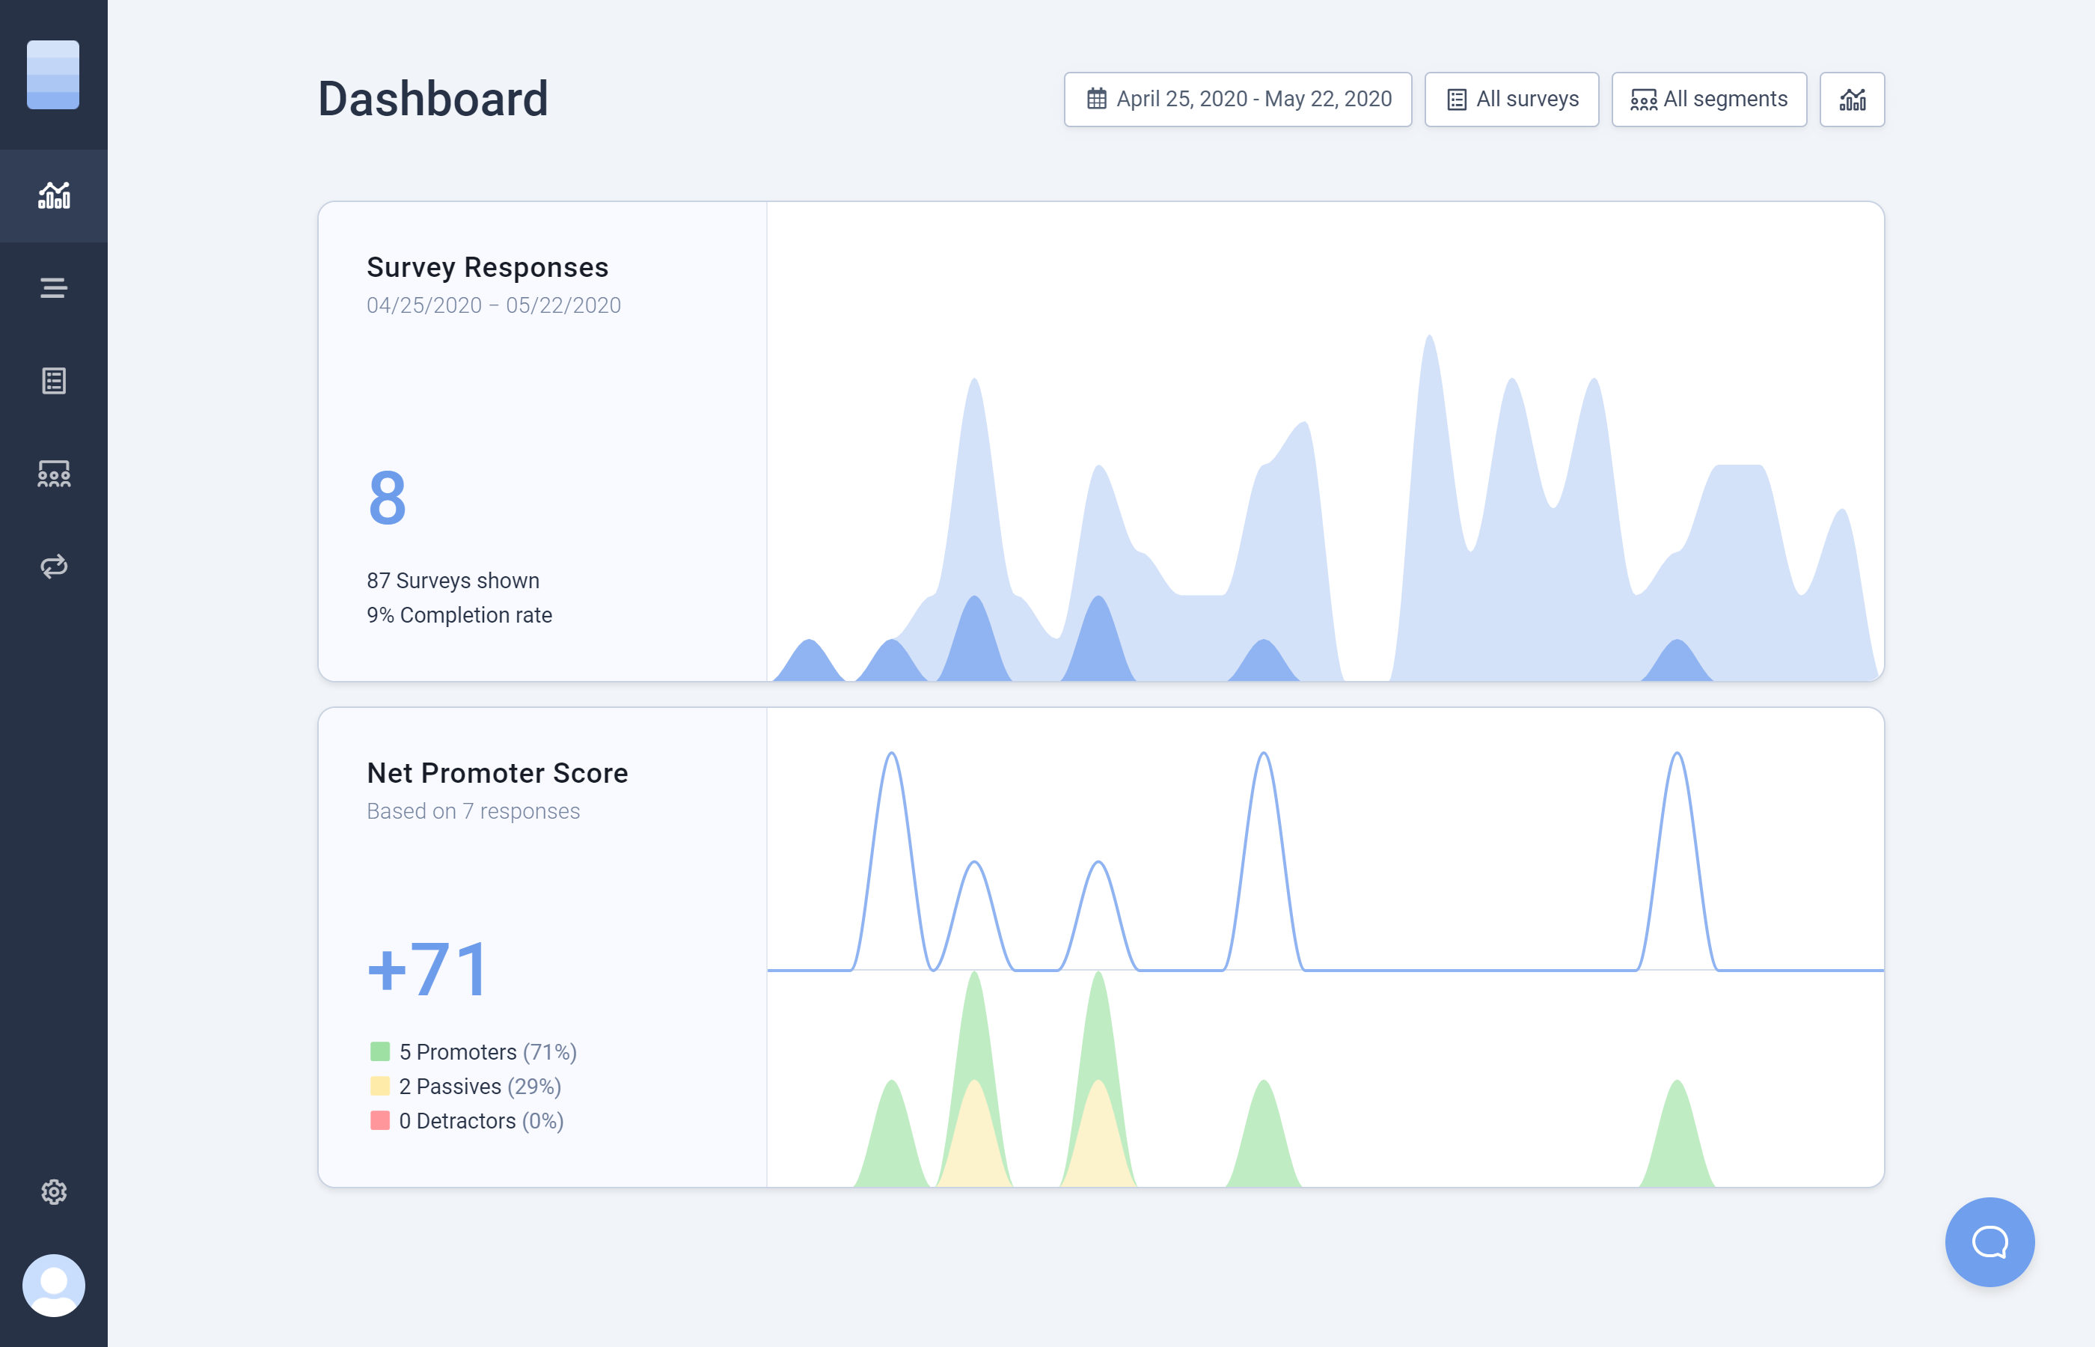Click the yellow Passives color swatch
The height and width of the screenshot is (1347, 2095).
click(379, 1087)
